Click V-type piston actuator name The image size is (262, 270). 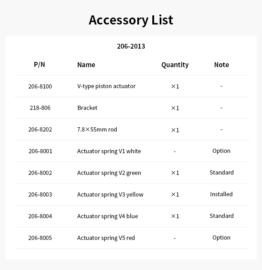(x=106, y=86)
